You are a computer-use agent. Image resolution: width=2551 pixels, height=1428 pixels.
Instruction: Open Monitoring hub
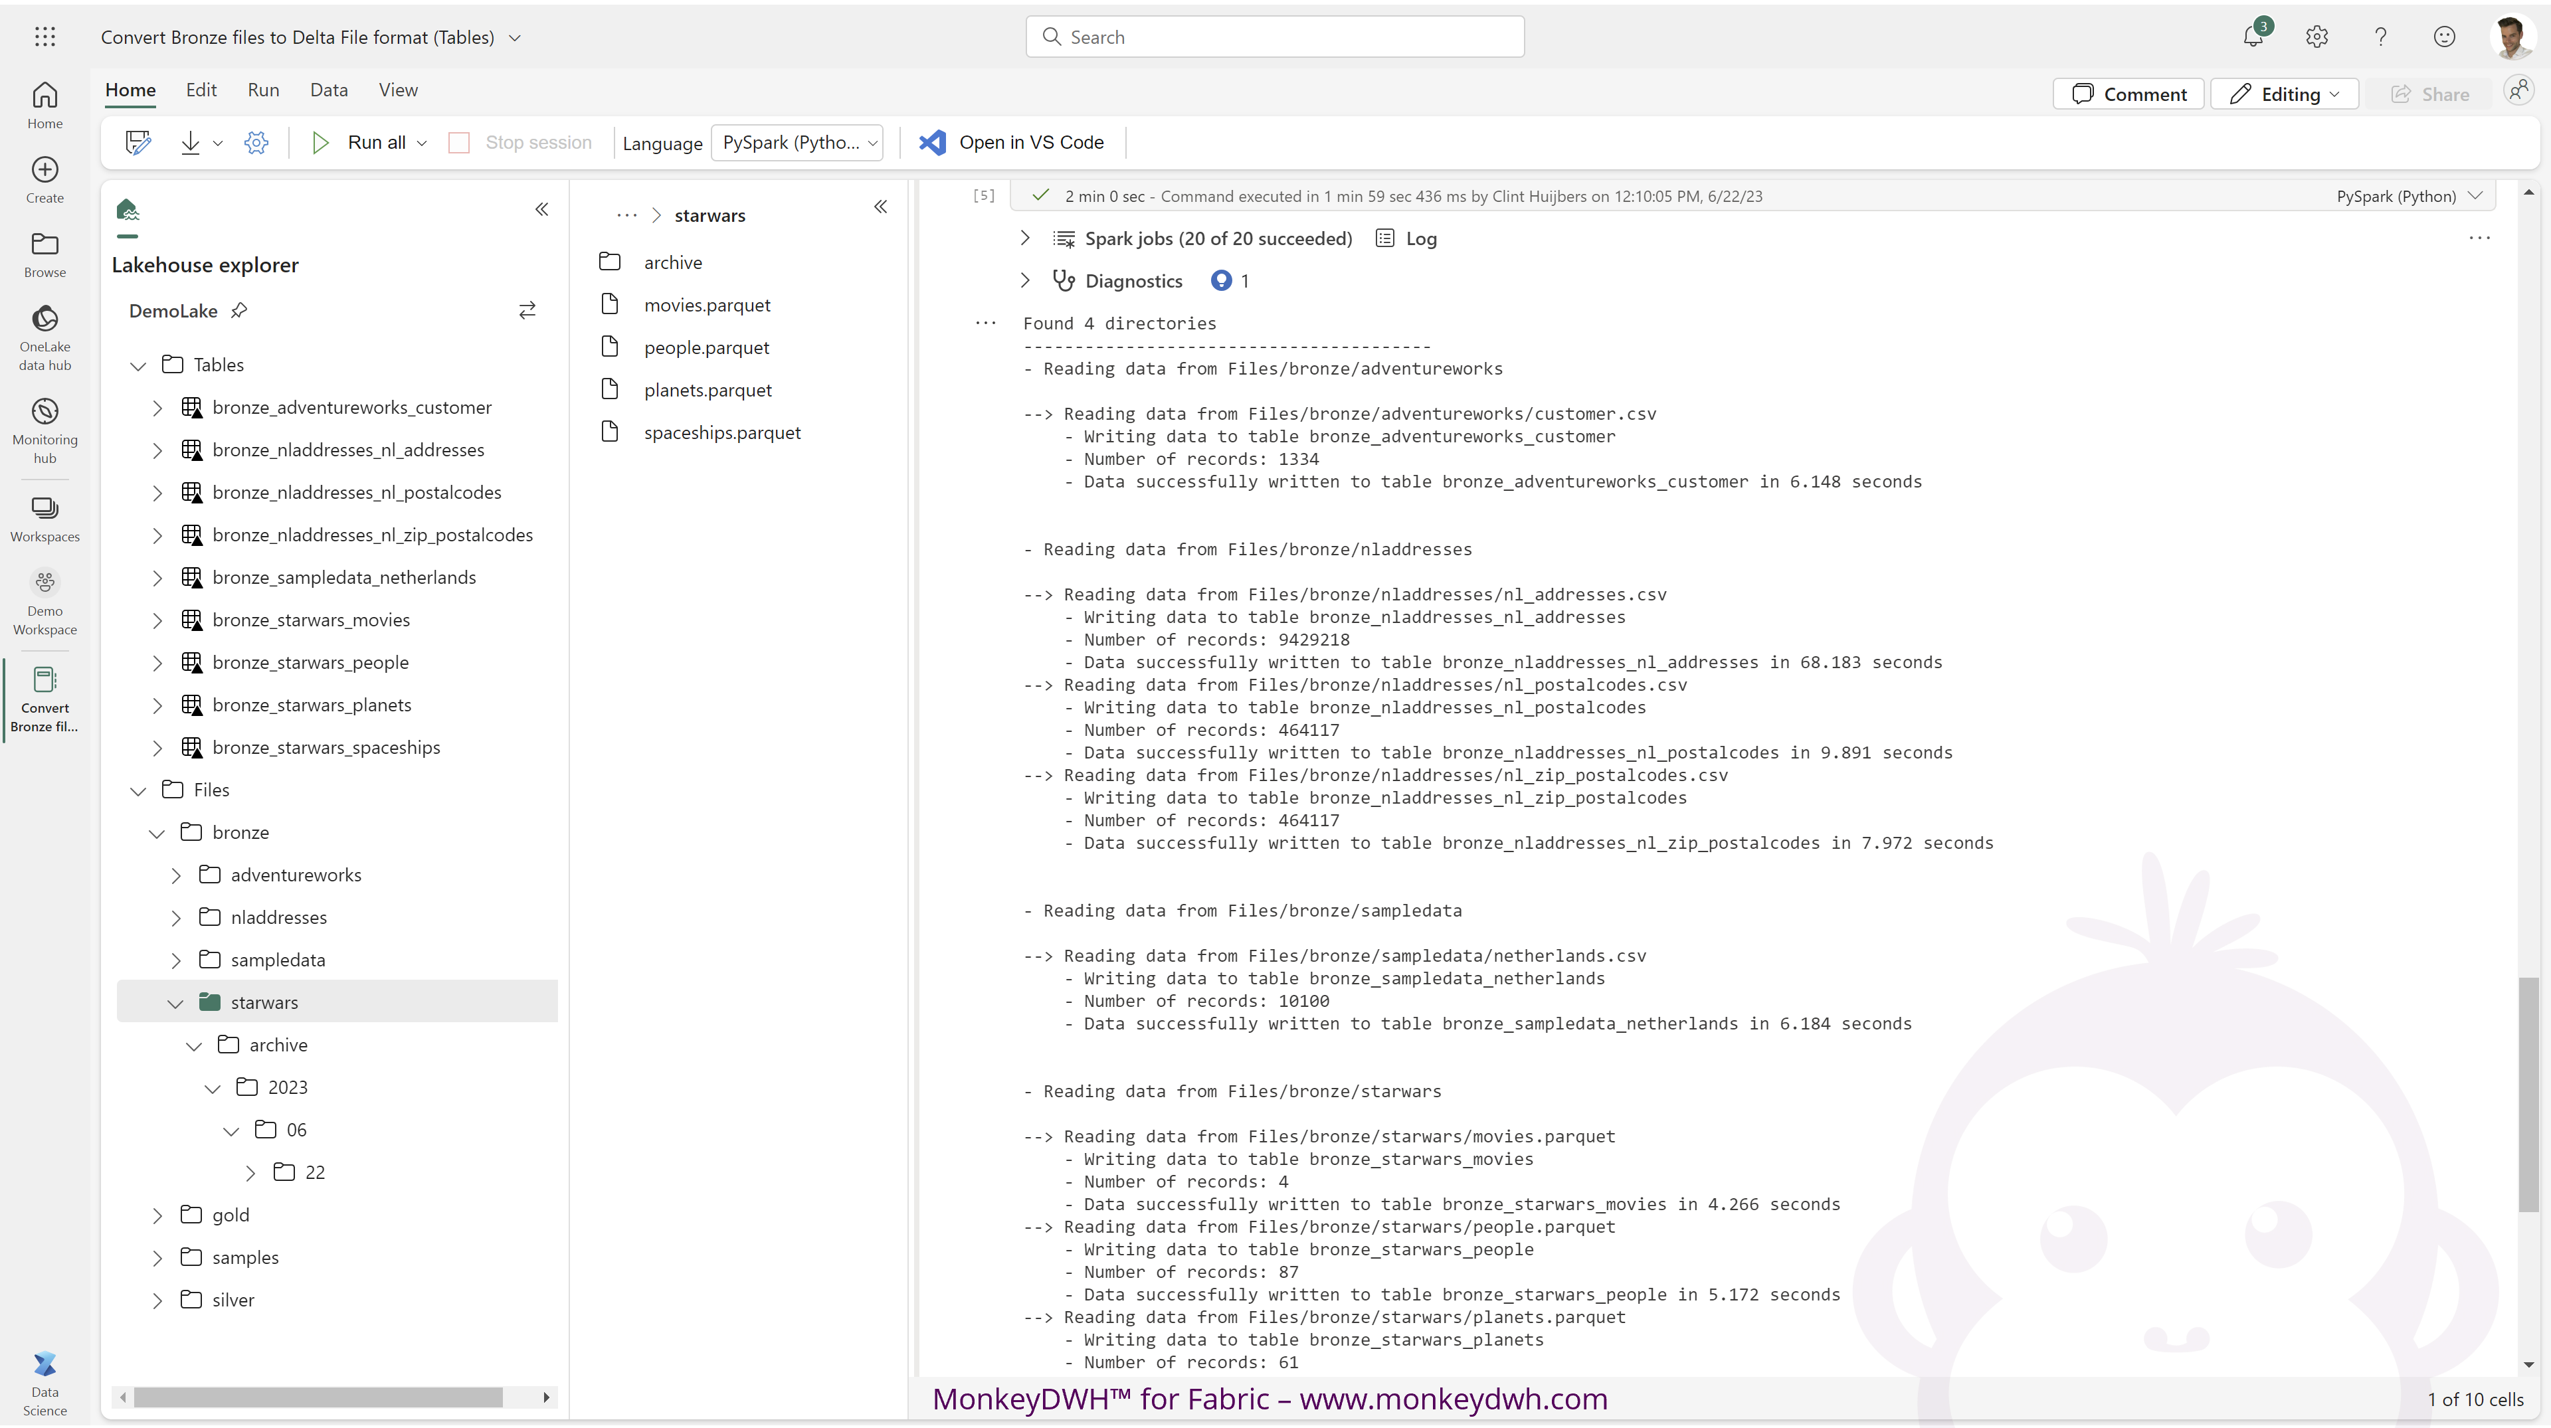45,431
